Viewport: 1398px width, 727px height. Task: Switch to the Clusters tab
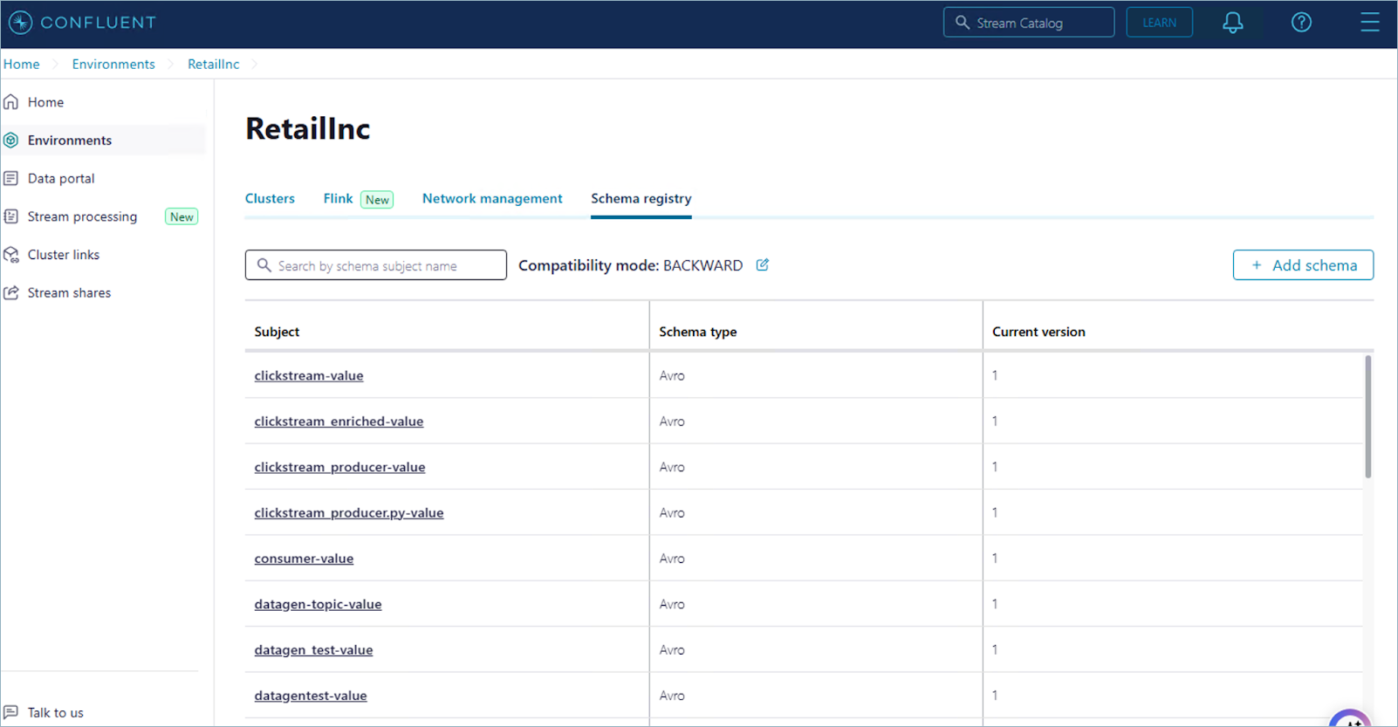(x=270, y=199)
